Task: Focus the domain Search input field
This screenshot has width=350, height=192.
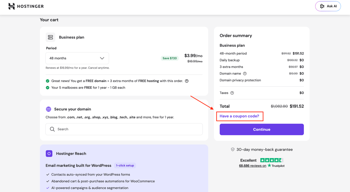Action: (124, 129)
